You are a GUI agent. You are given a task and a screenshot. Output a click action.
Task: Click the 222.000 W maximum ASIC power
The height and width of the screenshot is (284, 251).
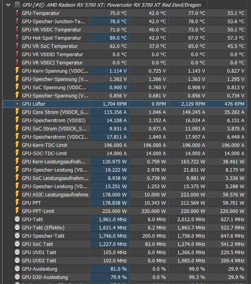pos(193,195)
